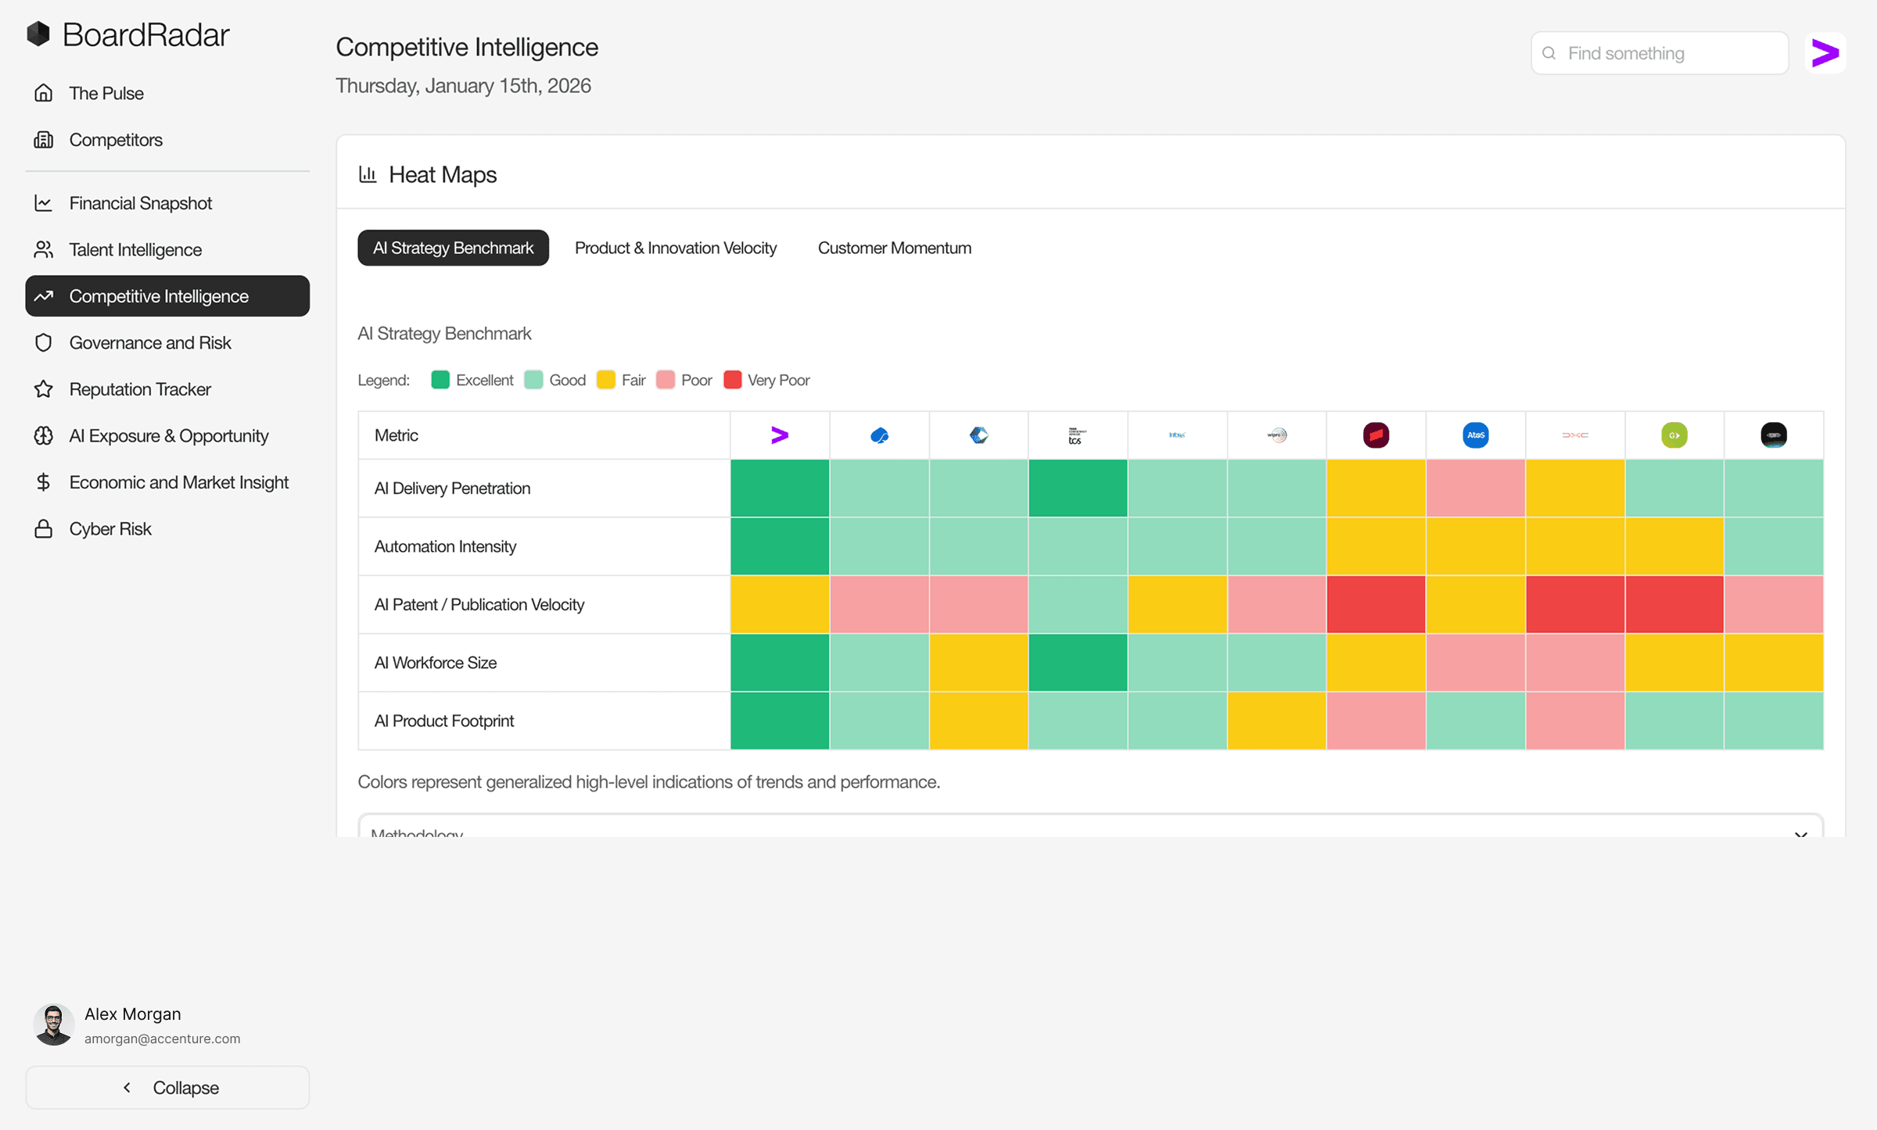Click the purple Accenture logo in top right
Image resolution: width=1877 pixels, height=1130 pixels.
[x=1825, y=53]
